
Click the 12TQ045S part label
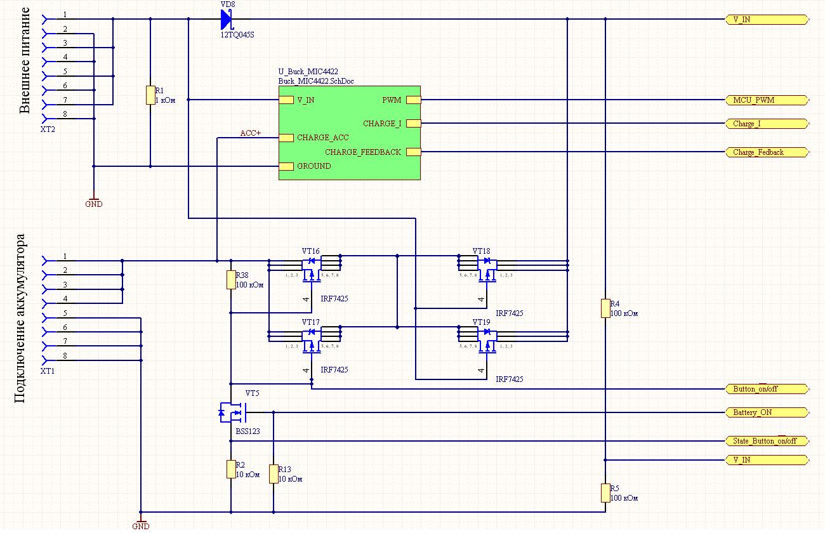[237, 36]
